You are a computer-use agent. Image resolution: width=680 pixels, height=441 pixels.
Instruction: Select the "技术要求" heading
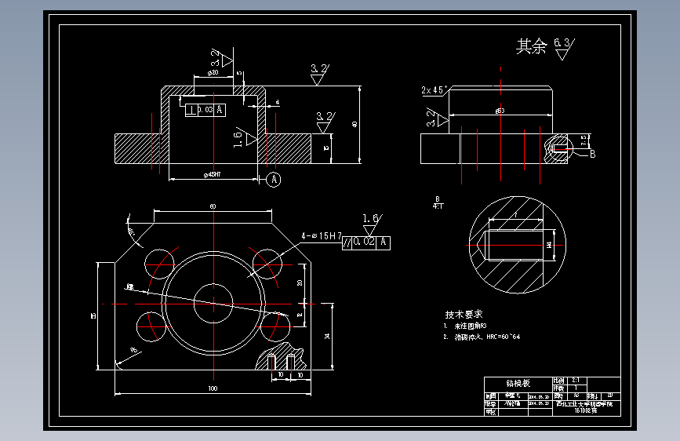point(464,314)
